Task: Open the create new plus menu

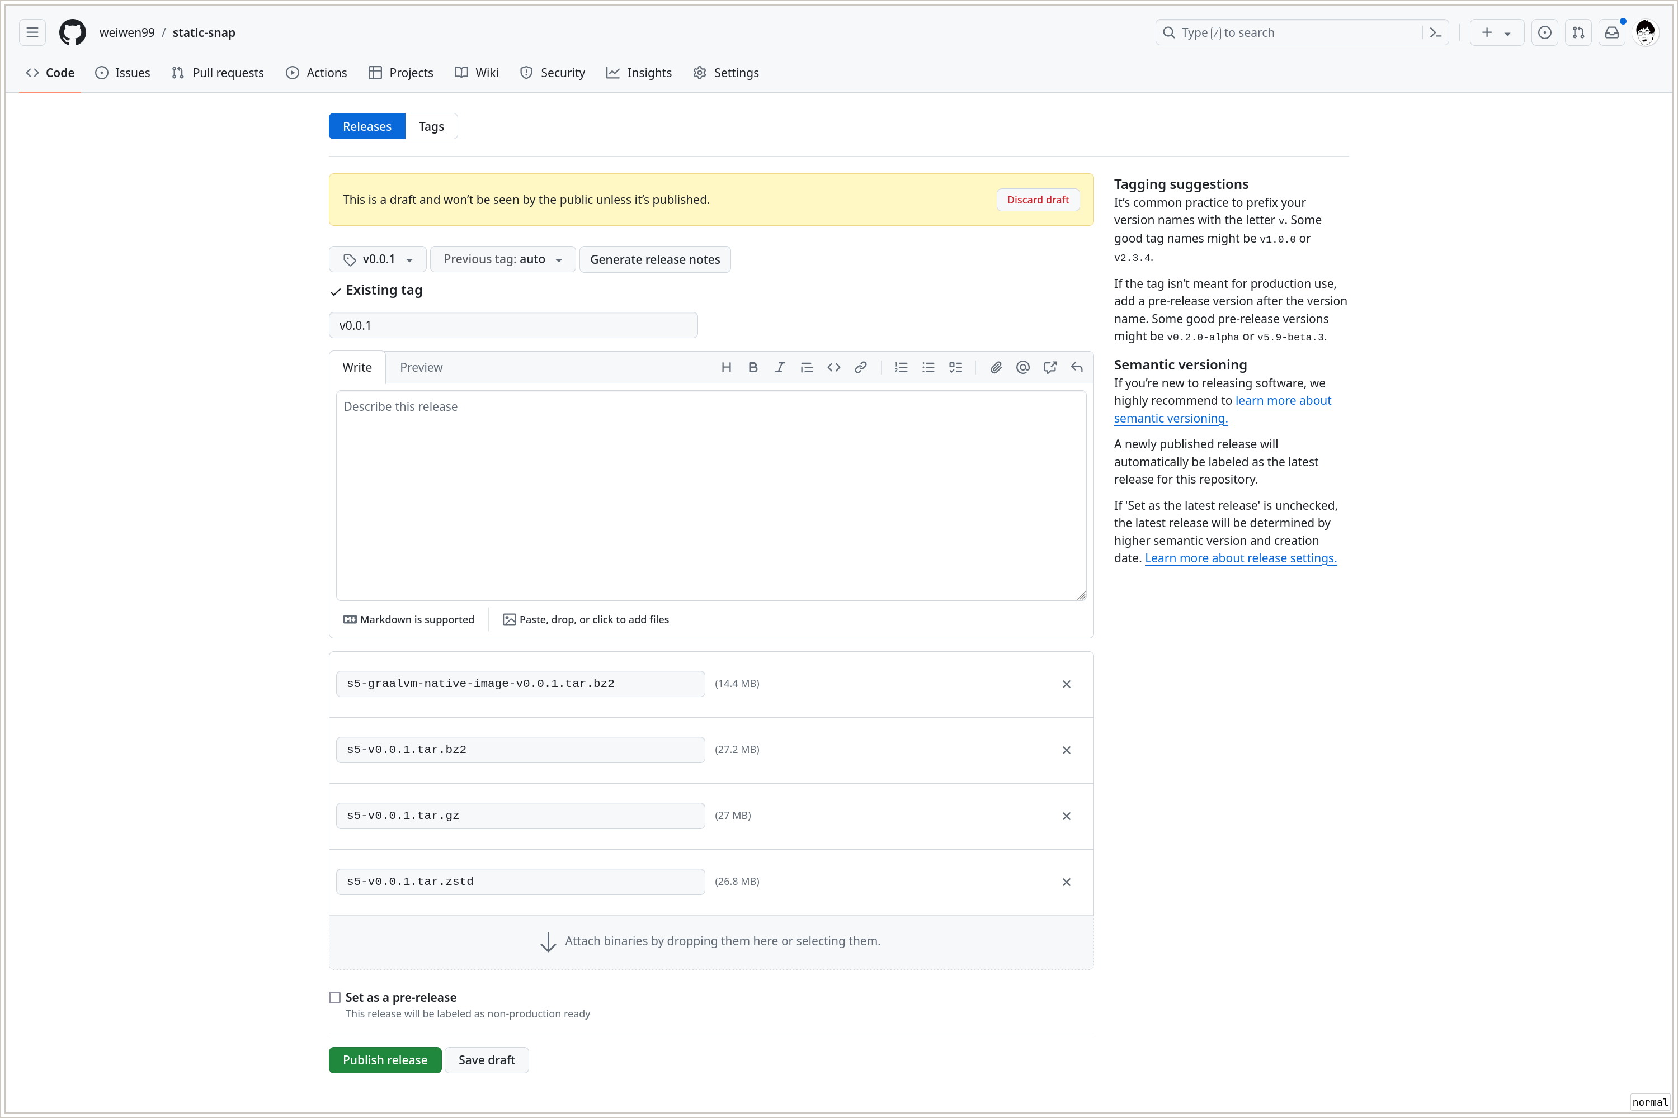Action: tap(1496, 32)
